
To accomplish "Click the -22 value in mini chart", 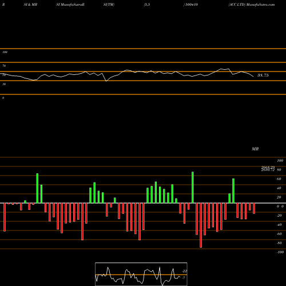I will (185, 271).
